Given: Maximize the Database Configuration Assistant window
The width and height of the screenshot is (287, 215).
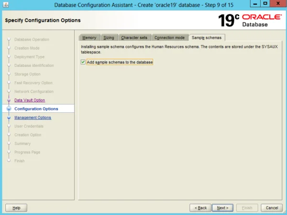Looking at the screenshot, I should coord(265,3).
